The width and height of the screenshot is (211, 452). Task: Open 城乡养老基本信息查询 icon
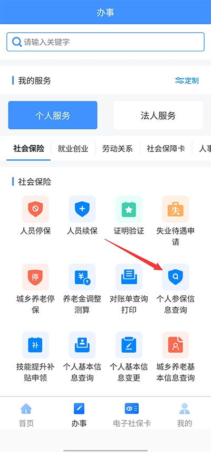tap(175, 345)
